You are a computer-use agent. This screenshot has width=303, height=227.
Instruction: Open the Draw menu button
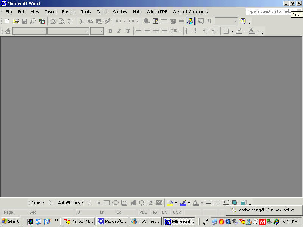(x=37, y=203)
